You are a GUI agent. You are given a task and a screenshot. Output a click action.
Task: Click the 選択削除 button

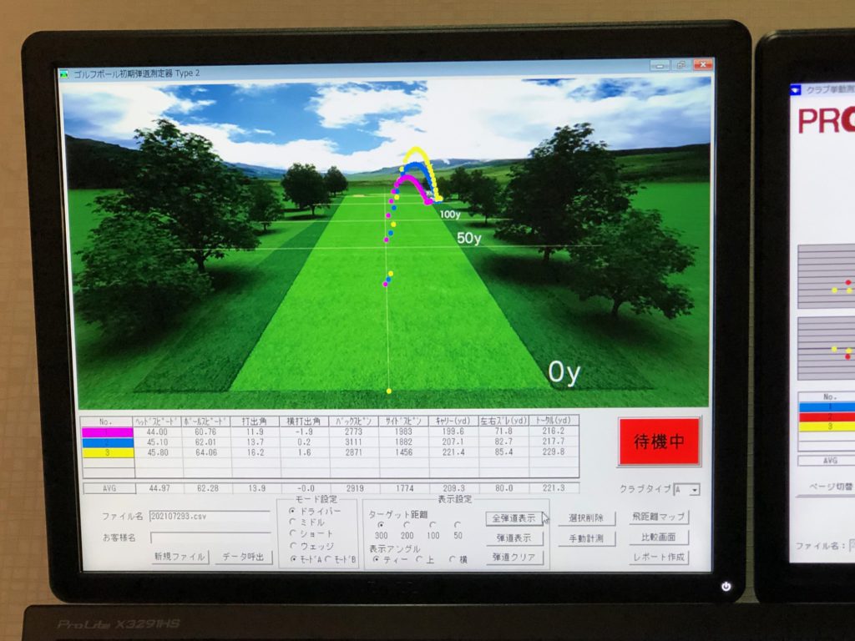pos(586,518)
